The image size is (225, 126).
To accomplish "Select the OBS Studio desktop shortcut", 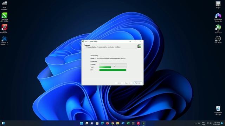I will click(218, 40).
